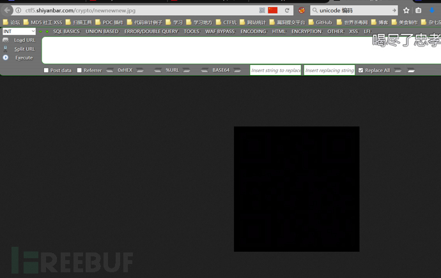Click the left arrow before 0xHEX

110,70
